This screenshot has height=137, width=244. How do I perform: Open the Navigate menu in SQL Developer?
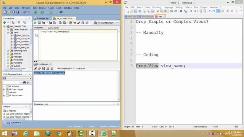(x=26, y=8)
